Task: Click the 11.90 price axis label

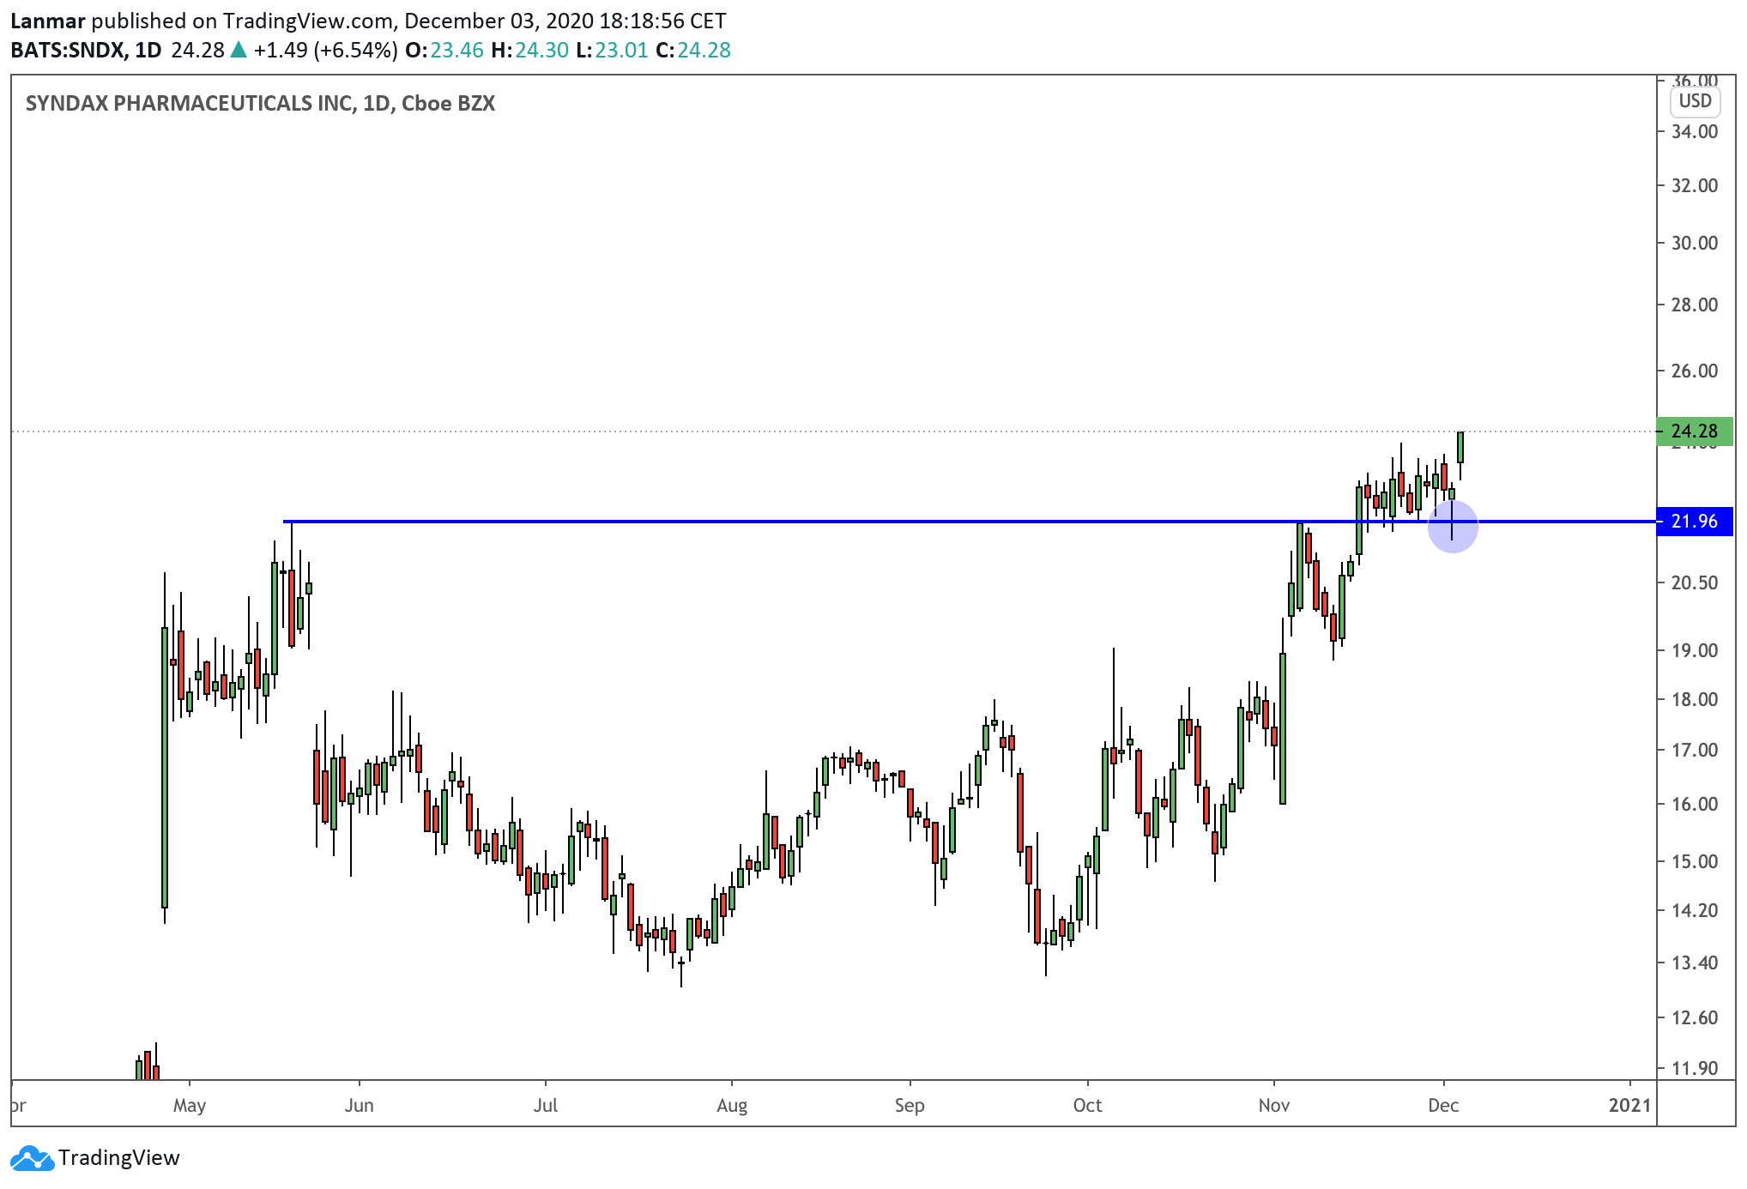Action: 1694,1068
